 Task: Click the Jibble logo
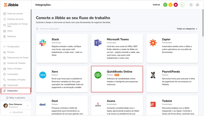11,5
